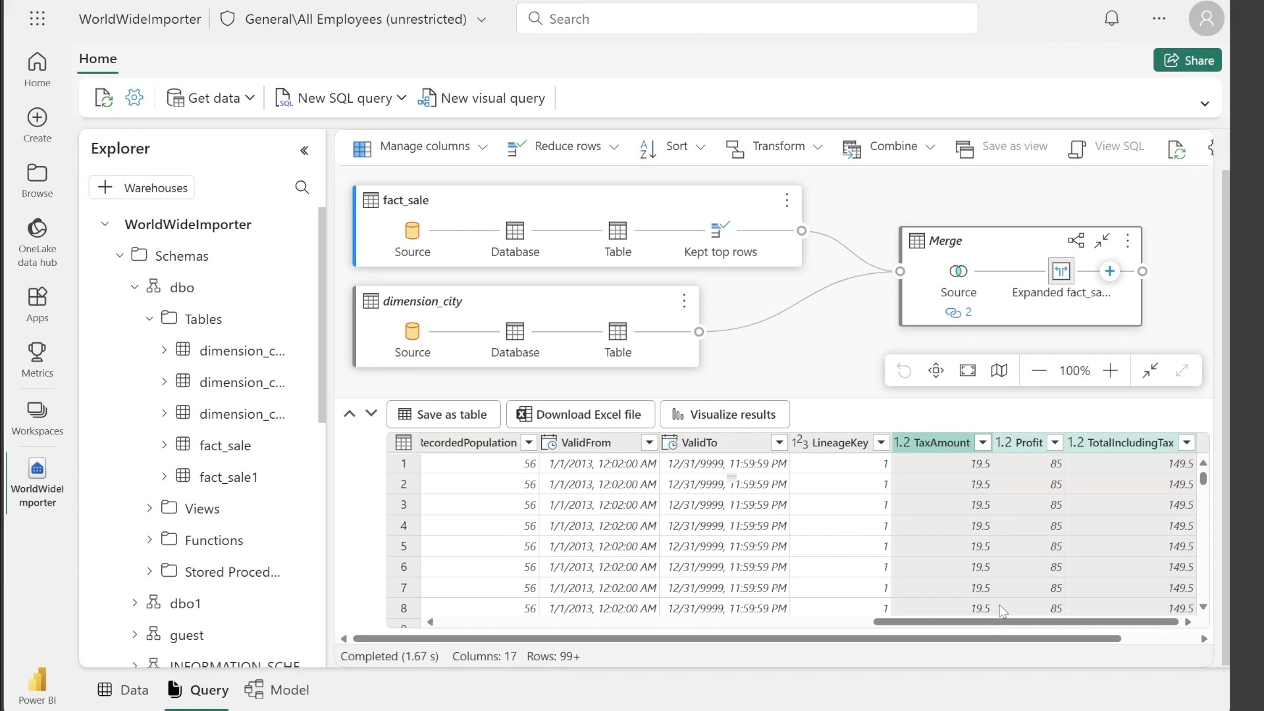Open TaxAmount column filter dropdown
Image resolution: width=1264 pixels, height=711 pixels.
click(x=982, y=442)
